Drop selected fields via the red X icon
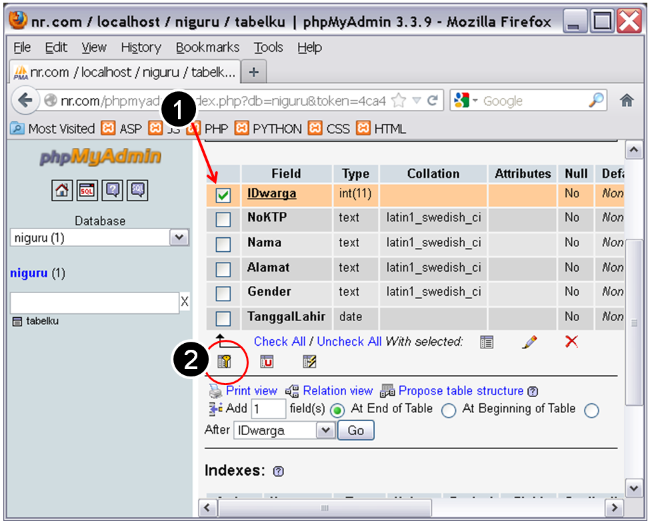Image resolution: width=650 pixels, height=525 pixels. pos(569,342)
